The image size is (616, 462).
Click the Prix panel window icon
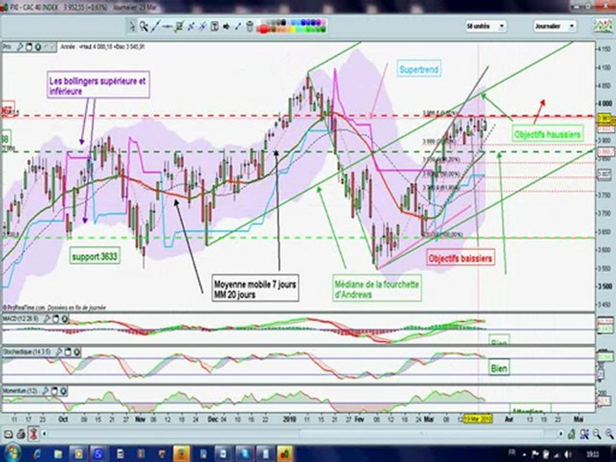[x=29, y=47]
